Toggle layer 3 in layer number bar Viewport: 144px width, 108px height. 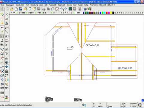click(x=128, y=13)
